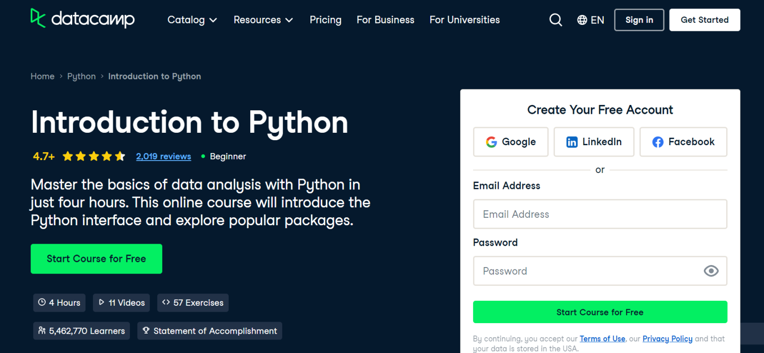This screenshot has height=353, width=764.
Task: Click the clock icon beside 4 Hours
Action: tap(42, 302)
